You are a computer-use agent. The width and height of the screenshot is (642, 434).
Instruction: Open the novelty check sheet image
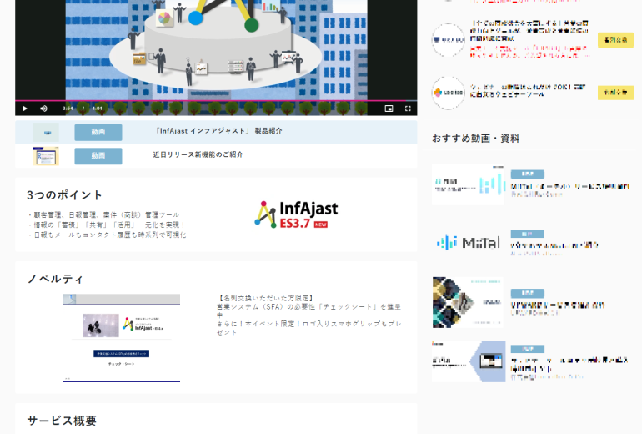pyautogui.click(x=121, y=338)
